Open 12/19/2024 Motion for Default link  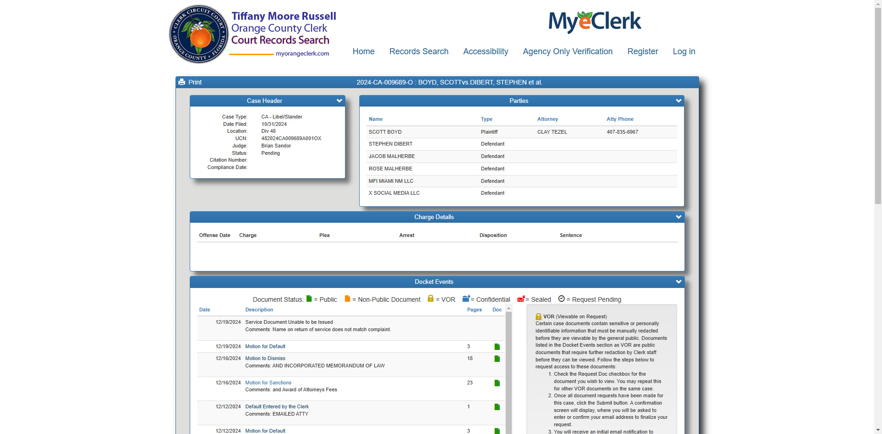pyautogui.click(x=265, y=346)
